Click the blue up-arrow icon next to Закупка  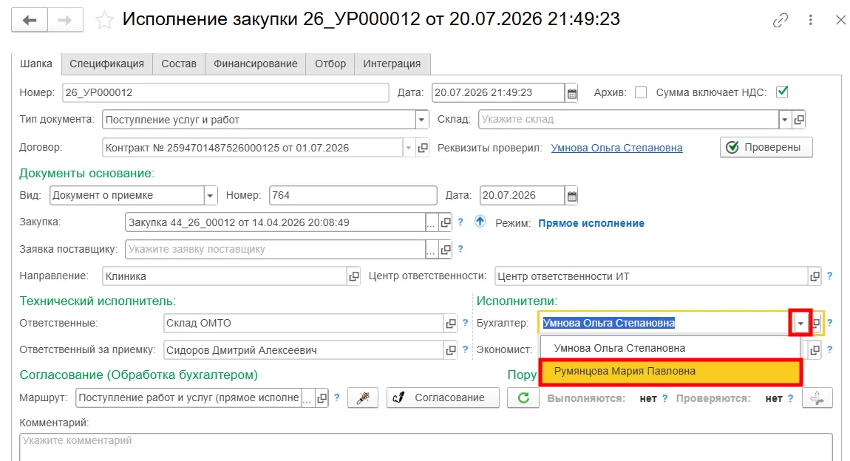tap(480, 222)
